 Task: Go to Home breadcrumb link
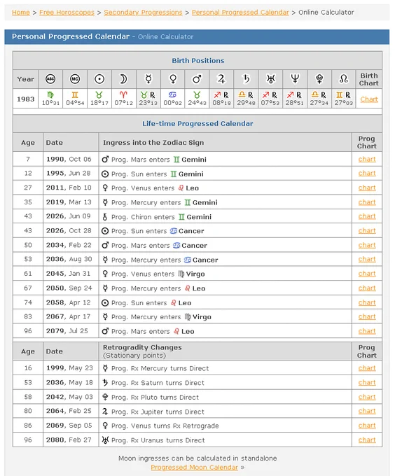click(21, 13)
